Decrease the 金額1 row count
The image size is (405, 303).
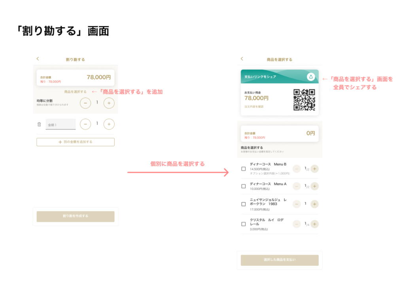coord(85,124)
